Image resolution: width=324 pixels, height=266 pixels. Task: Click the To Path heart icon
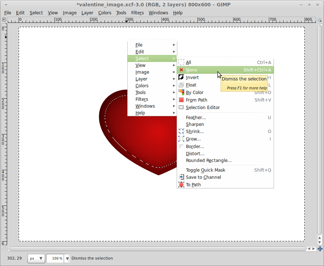tap(182, 184)
